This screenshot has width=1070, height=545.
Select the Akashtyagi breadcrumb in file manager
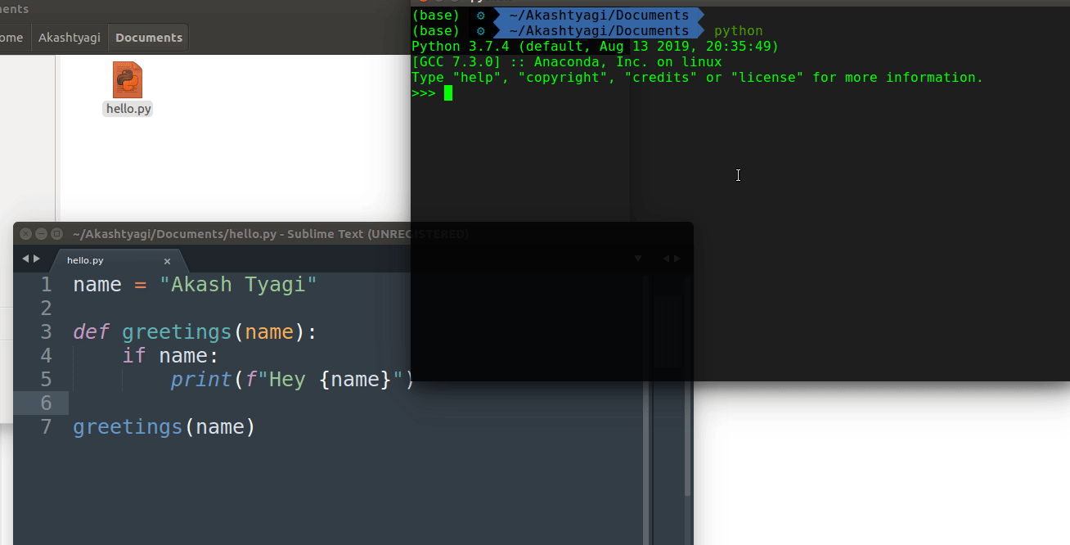pyautogui.click(x=70, y=37)
